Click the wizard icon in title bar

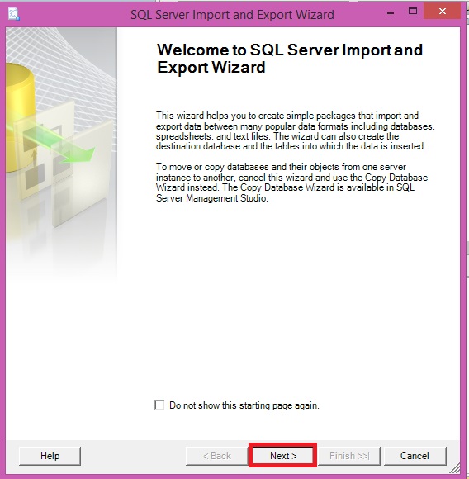pyautogui.click(x=14, y=14)
